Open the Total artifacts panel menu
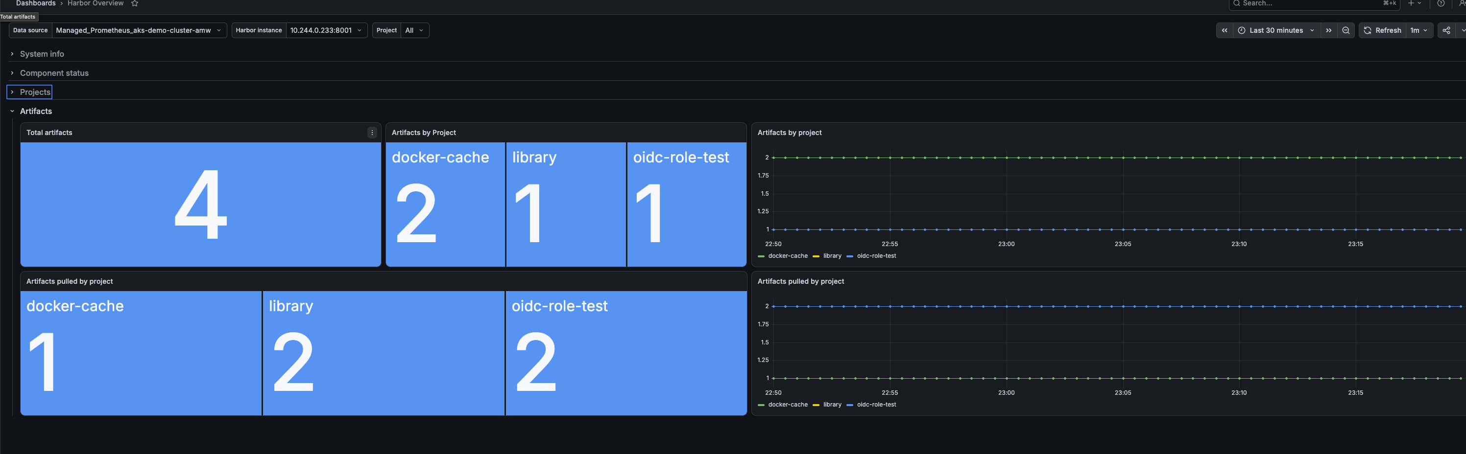 [372, 133]
